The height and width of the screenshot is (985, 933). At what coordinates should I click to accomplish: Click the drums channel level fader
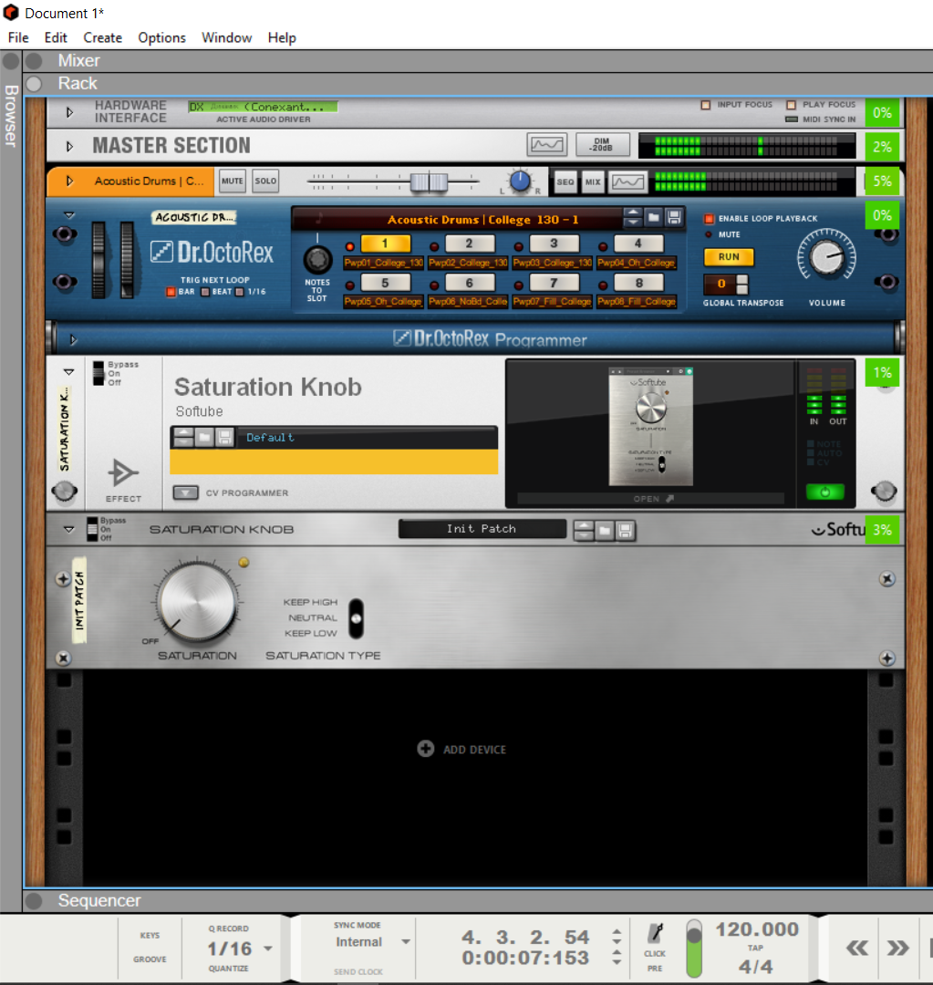pyautogui.click(x=429, y=182)
